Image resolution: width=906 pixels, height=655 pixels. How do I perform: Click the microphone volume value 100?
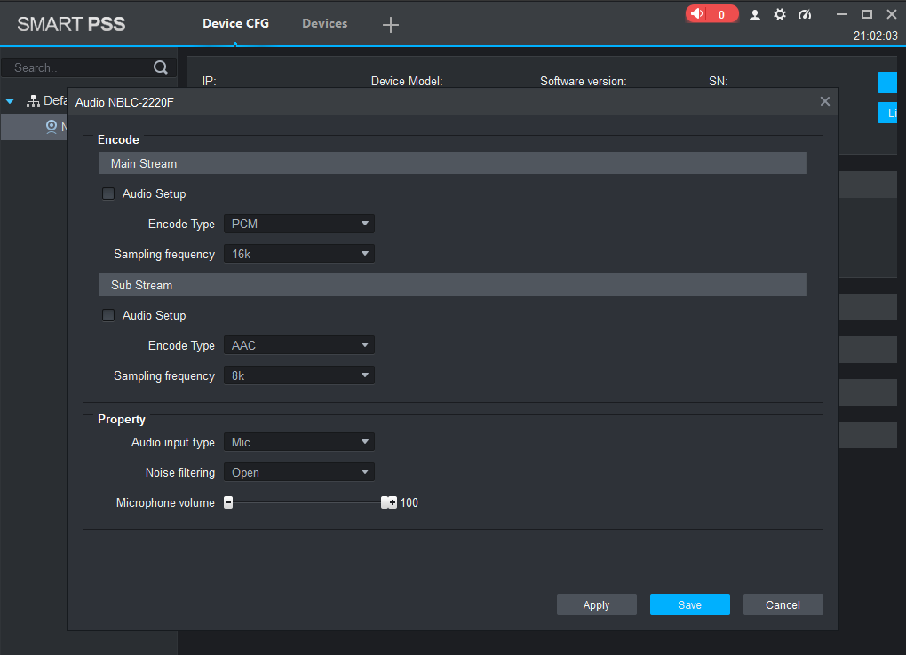tap(409, 502)
